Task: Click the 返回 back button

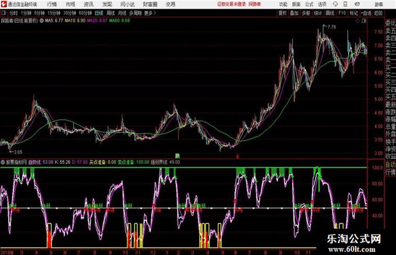Action: [378, 13]
